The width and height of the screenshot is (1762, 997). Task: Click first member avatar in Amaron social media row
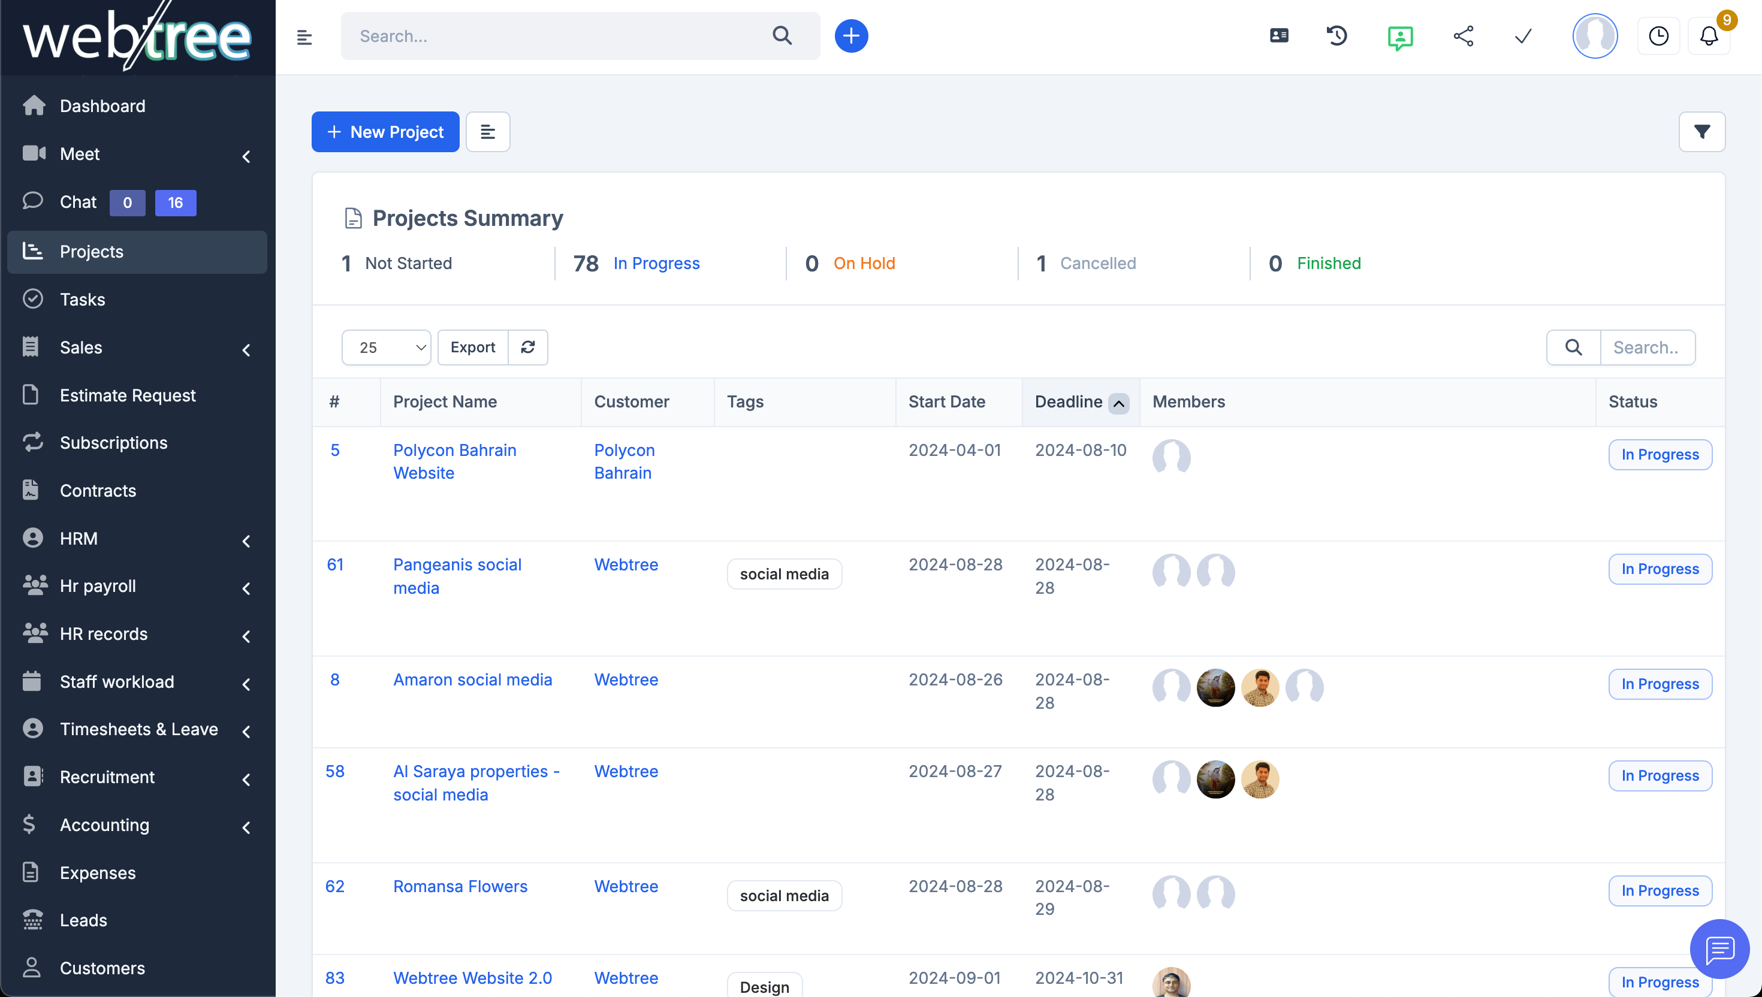(1171, 687)
